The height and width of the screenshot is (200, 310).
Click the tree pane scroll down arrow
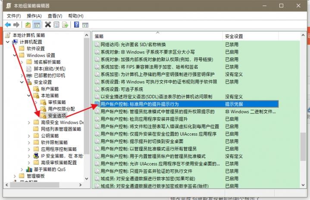click(x=86, y=178)
